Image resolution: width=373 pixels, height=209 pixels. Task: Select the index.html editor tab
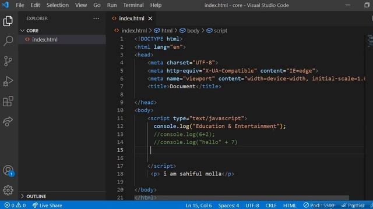pos(131,18)
